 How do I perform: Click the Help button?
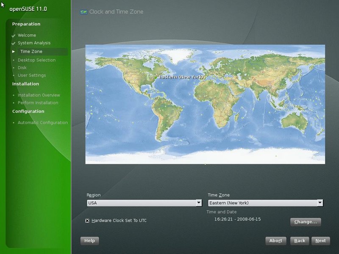click(89, 241)
